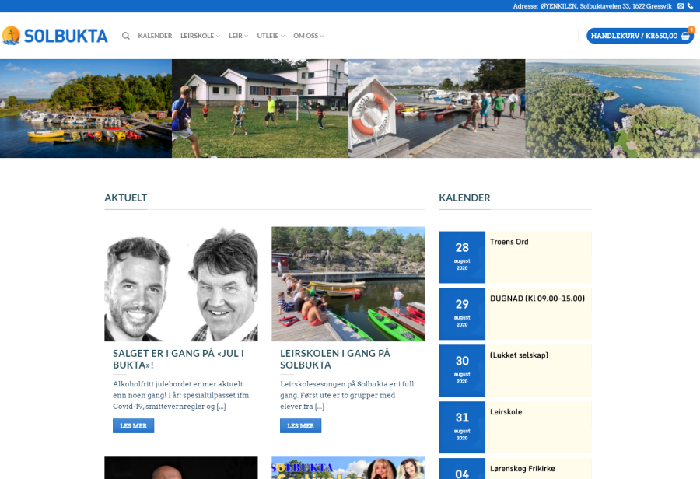Image resolution: width=700 pixels, height=479 pixels.
Task: Open the Handlekurv shopping cart button
Action: (639, 36)
